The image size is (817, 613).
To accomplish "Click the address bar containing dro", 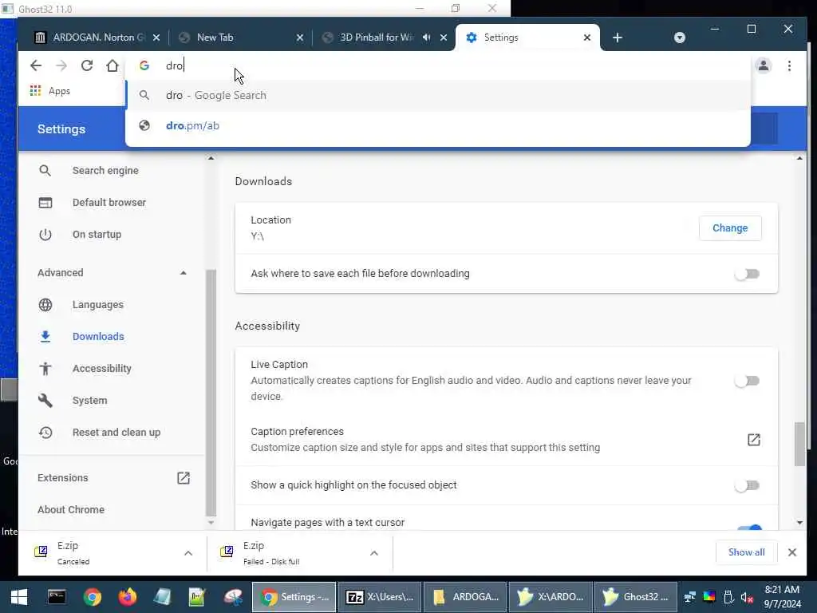I will pyautogui.click(x=438, y=65).
